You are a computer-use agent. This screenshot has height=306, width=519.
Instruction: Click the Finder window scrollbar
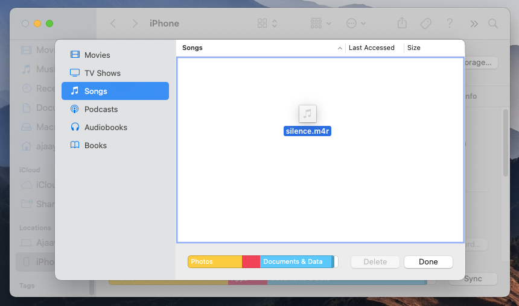pyautogui.click(x=506, y=143)
